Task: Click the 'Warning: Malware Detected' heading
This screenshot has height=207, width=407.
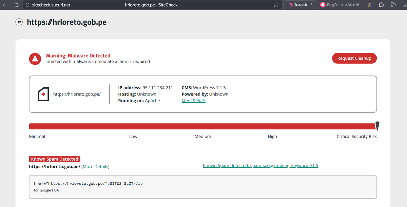Action: [x=78, y=56]
